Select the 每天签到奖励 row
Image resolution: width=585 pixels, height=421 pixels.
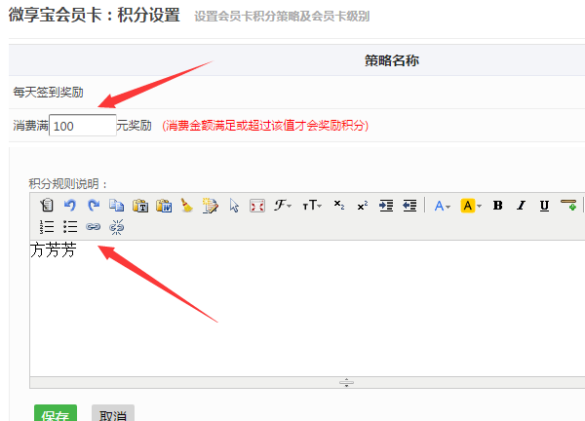[x=297, y=93]
